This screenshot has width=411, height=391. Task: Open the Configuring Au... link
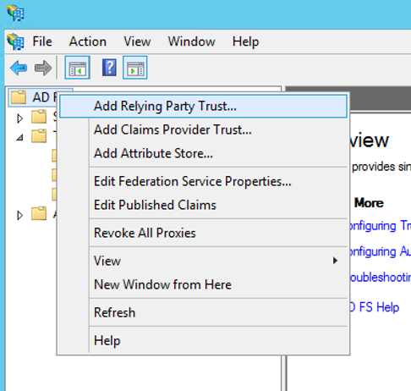click(x=380, y=251)
